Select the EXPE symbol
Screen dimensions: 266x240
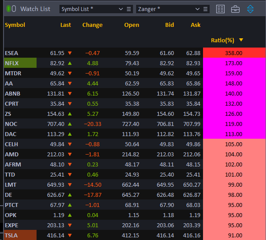(x=11, y=225)
